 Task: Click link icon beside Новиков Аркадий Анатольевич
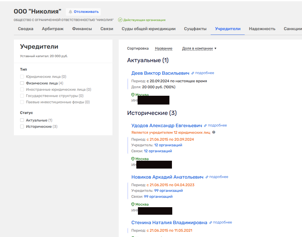[207, 177]
